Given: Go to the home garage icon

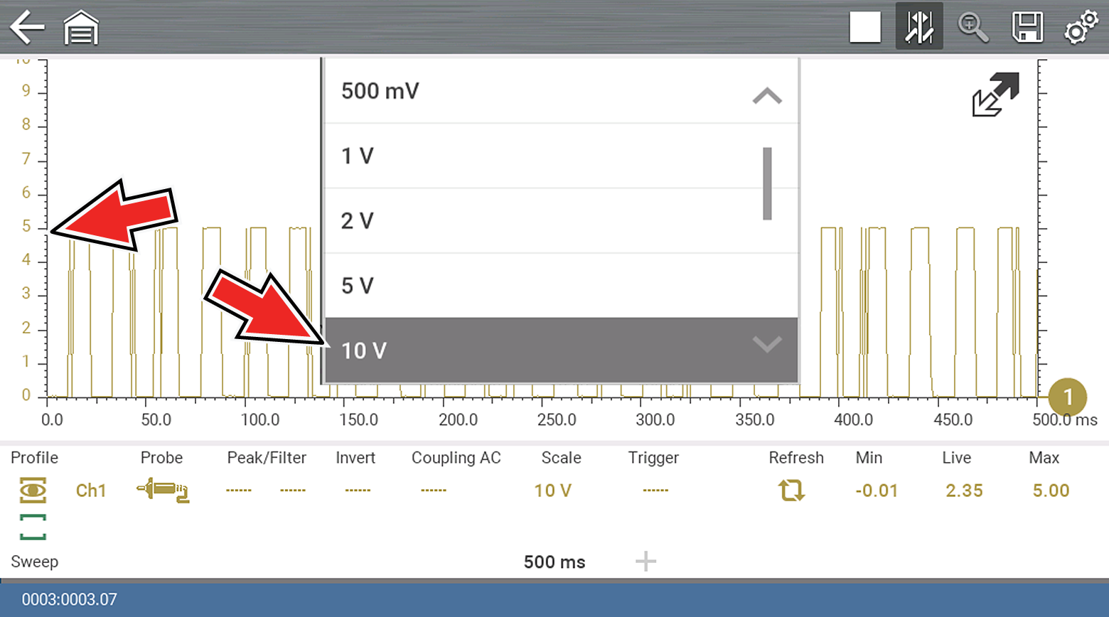Looking at the screenshot, I should [x=81, y=28].
